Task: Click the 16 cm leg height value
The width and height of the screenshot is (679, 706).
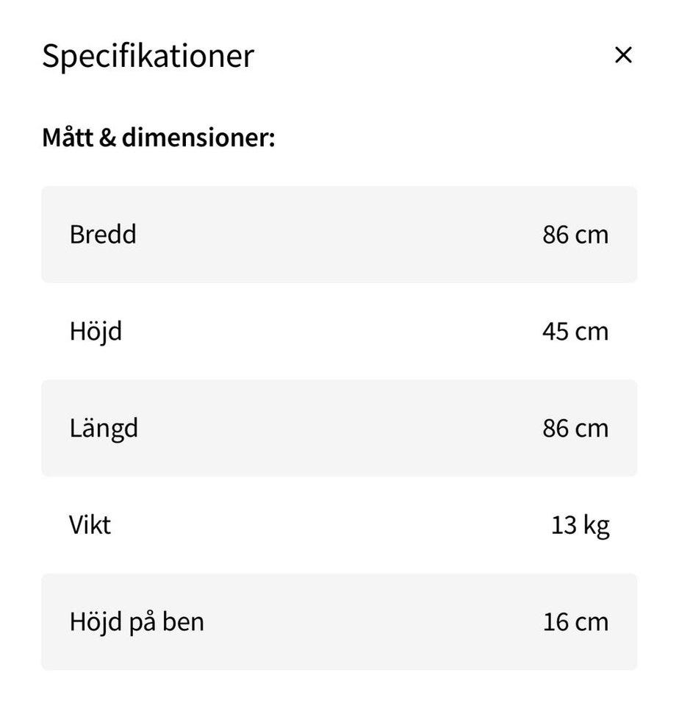Action: (x=575, y=622)
